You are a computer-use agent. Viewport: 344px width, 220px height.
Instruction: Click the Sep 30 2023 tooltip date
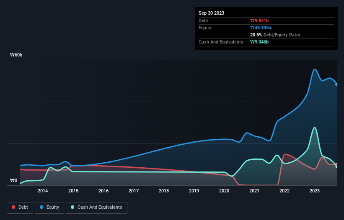pyautogui.click(x=211, y=13)
